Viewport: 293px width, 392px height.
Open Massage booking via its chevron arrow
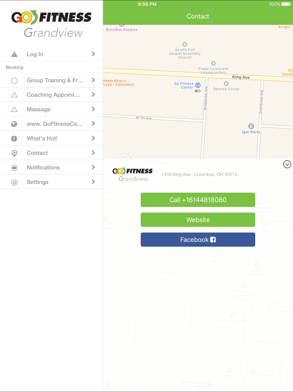[93, 109]
